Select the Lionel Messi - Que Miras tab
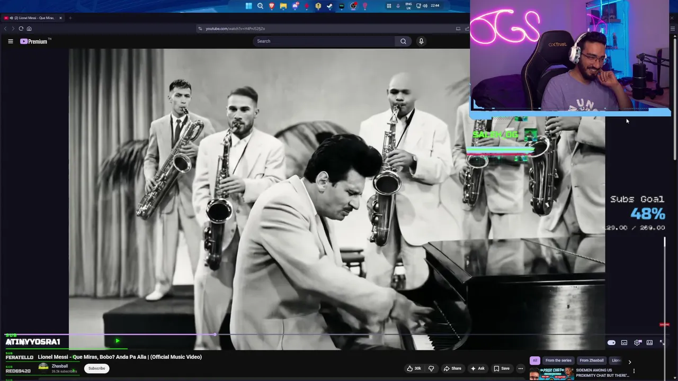678x381 pixels. (x=32, y=18)
